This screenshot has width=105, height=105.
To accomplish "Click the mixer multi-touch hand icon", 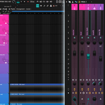I will tap(69, 2).
